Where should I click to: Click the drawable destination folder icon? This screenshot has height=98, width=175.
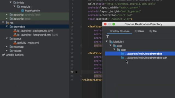(x=122, y=54)
